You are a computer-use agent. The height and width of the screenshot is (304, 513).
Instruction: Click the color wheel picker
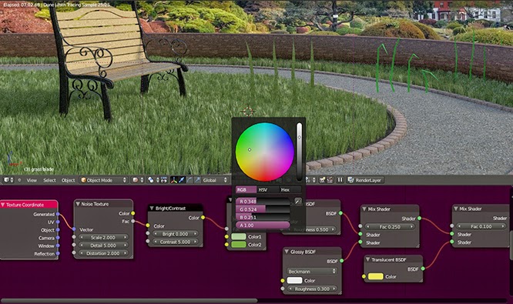pyautogui.click(x=265, y=152)
